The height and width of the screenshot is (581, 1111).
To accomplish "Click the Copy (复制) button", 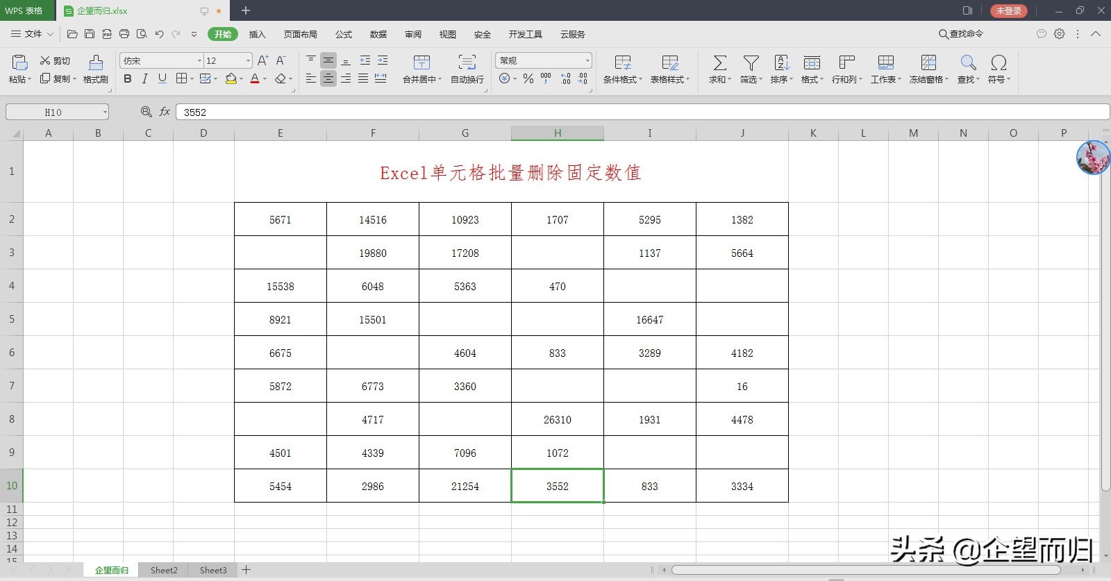I will [x=55, y=78].
